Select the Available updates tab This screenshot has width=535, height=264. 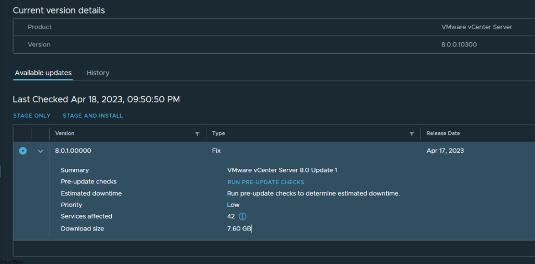coord(43,73)
